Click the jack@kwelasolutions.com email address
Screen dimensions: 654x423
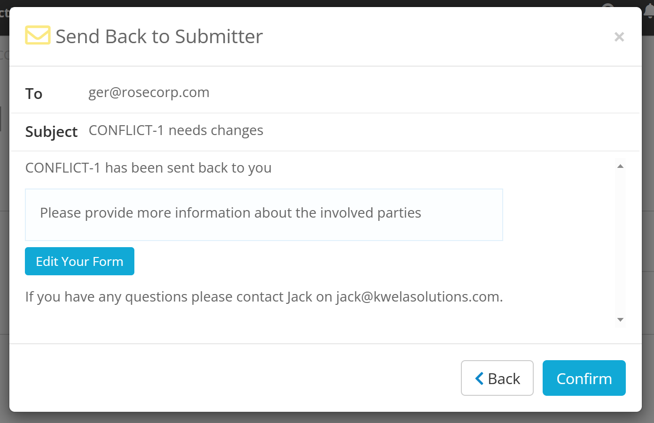(x=418, y=297)
